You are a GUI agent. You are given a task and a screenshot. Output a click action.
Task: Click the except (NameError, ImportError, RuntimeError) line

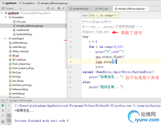click(119, 72)
